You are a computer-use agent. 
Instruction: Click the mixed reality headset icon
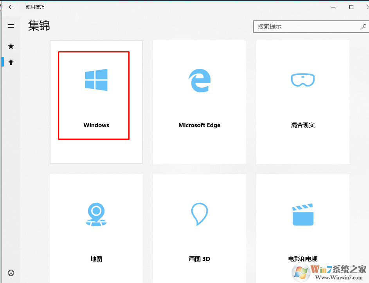point(303,80)
